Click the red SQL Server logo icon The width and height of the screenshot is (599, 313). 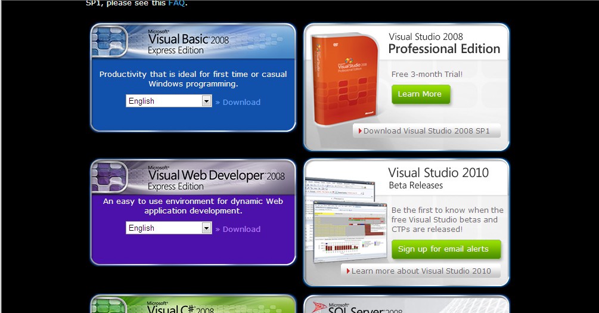click(319, 307)
